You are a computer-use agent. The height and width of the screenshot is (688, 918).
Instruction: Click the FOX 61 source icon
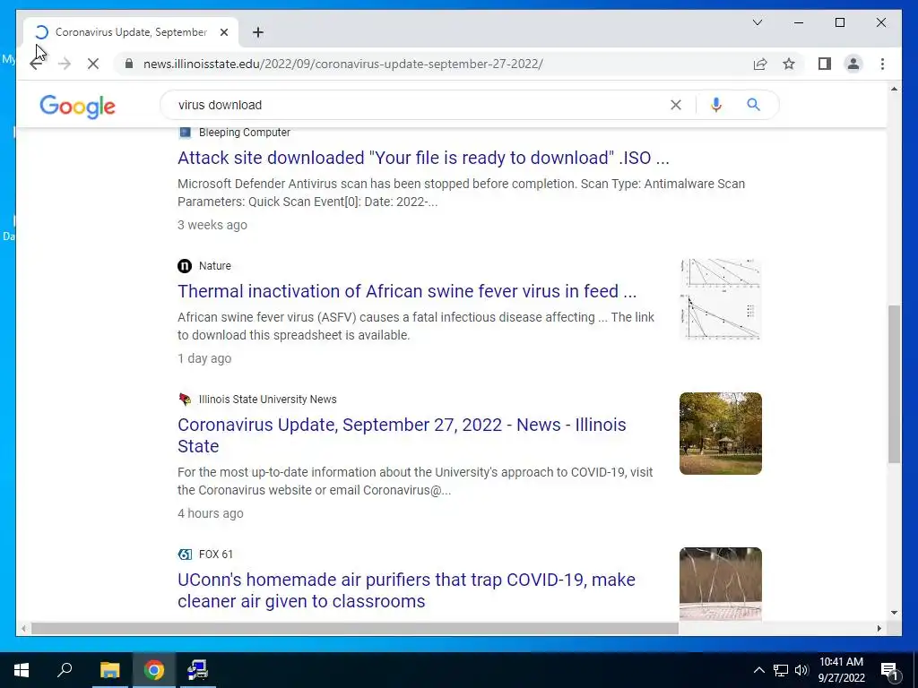(185, 554)
